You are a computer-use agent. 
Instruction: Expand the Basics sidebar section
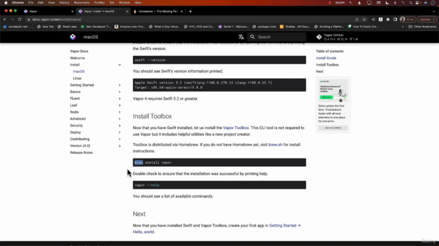pos(119,92)
